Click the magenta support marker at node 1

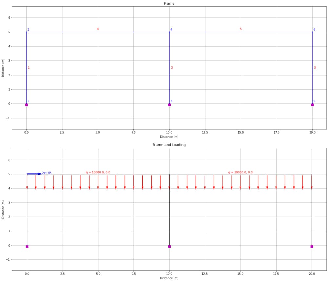point(26,105)
